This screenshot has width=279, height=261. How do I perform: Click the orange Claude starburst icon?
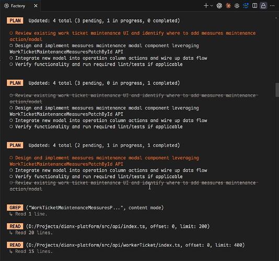pyautogui.click(x=228, y=6)
